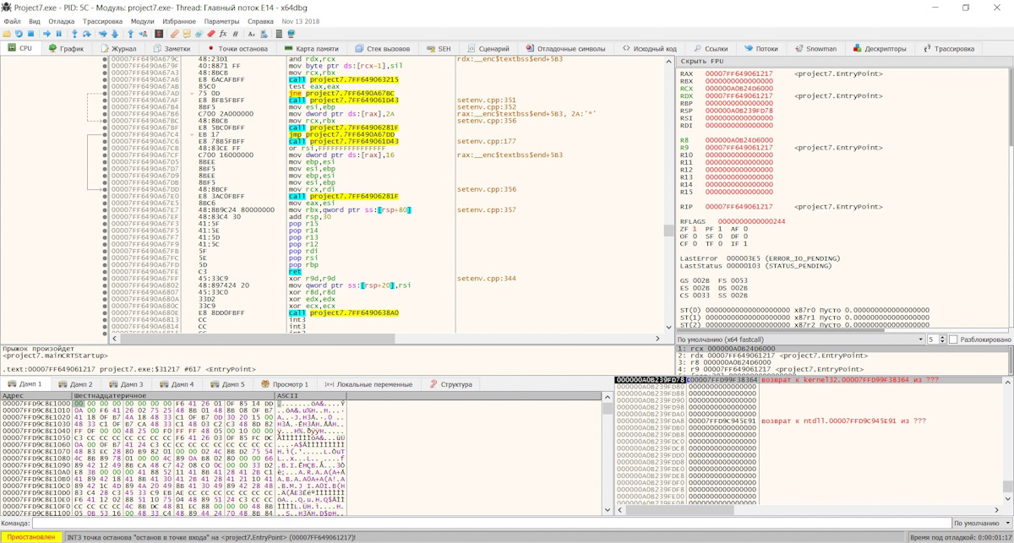
Task: Open the Параметры menu
Action: (x=221, y=21)
